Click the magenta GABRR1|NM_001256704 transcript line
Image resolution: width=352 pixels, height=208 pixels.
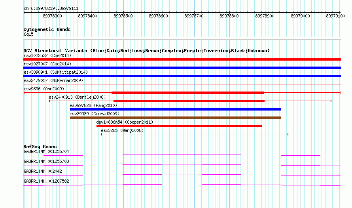click(182, 155)
